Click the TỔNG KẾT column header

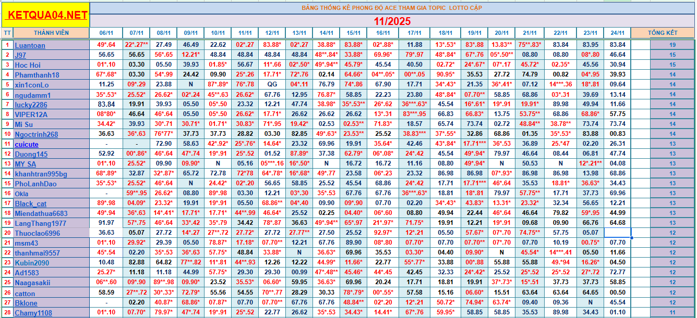pos(663,33)
